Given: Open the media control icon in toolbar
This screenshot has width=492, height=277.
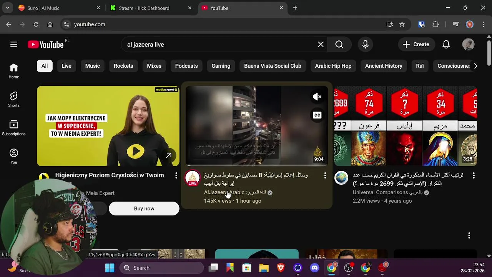Looking at the screenshot, I should (456, 24).
